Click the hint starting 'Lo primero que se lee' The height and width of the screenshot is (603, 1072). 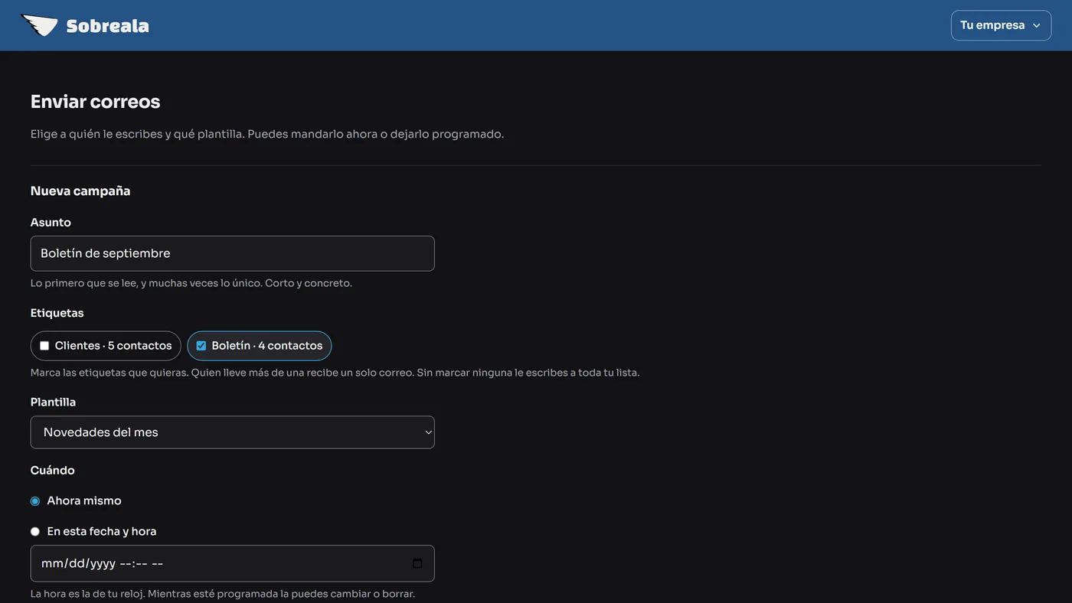pos(191,283)
